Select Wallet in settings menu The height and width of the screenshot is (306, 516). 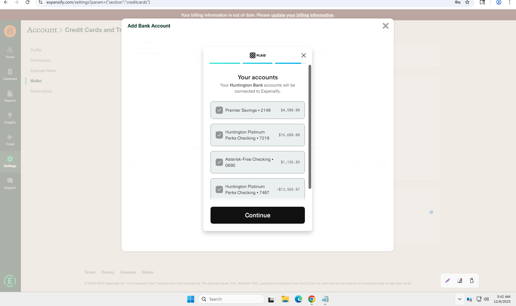point(36,81)
